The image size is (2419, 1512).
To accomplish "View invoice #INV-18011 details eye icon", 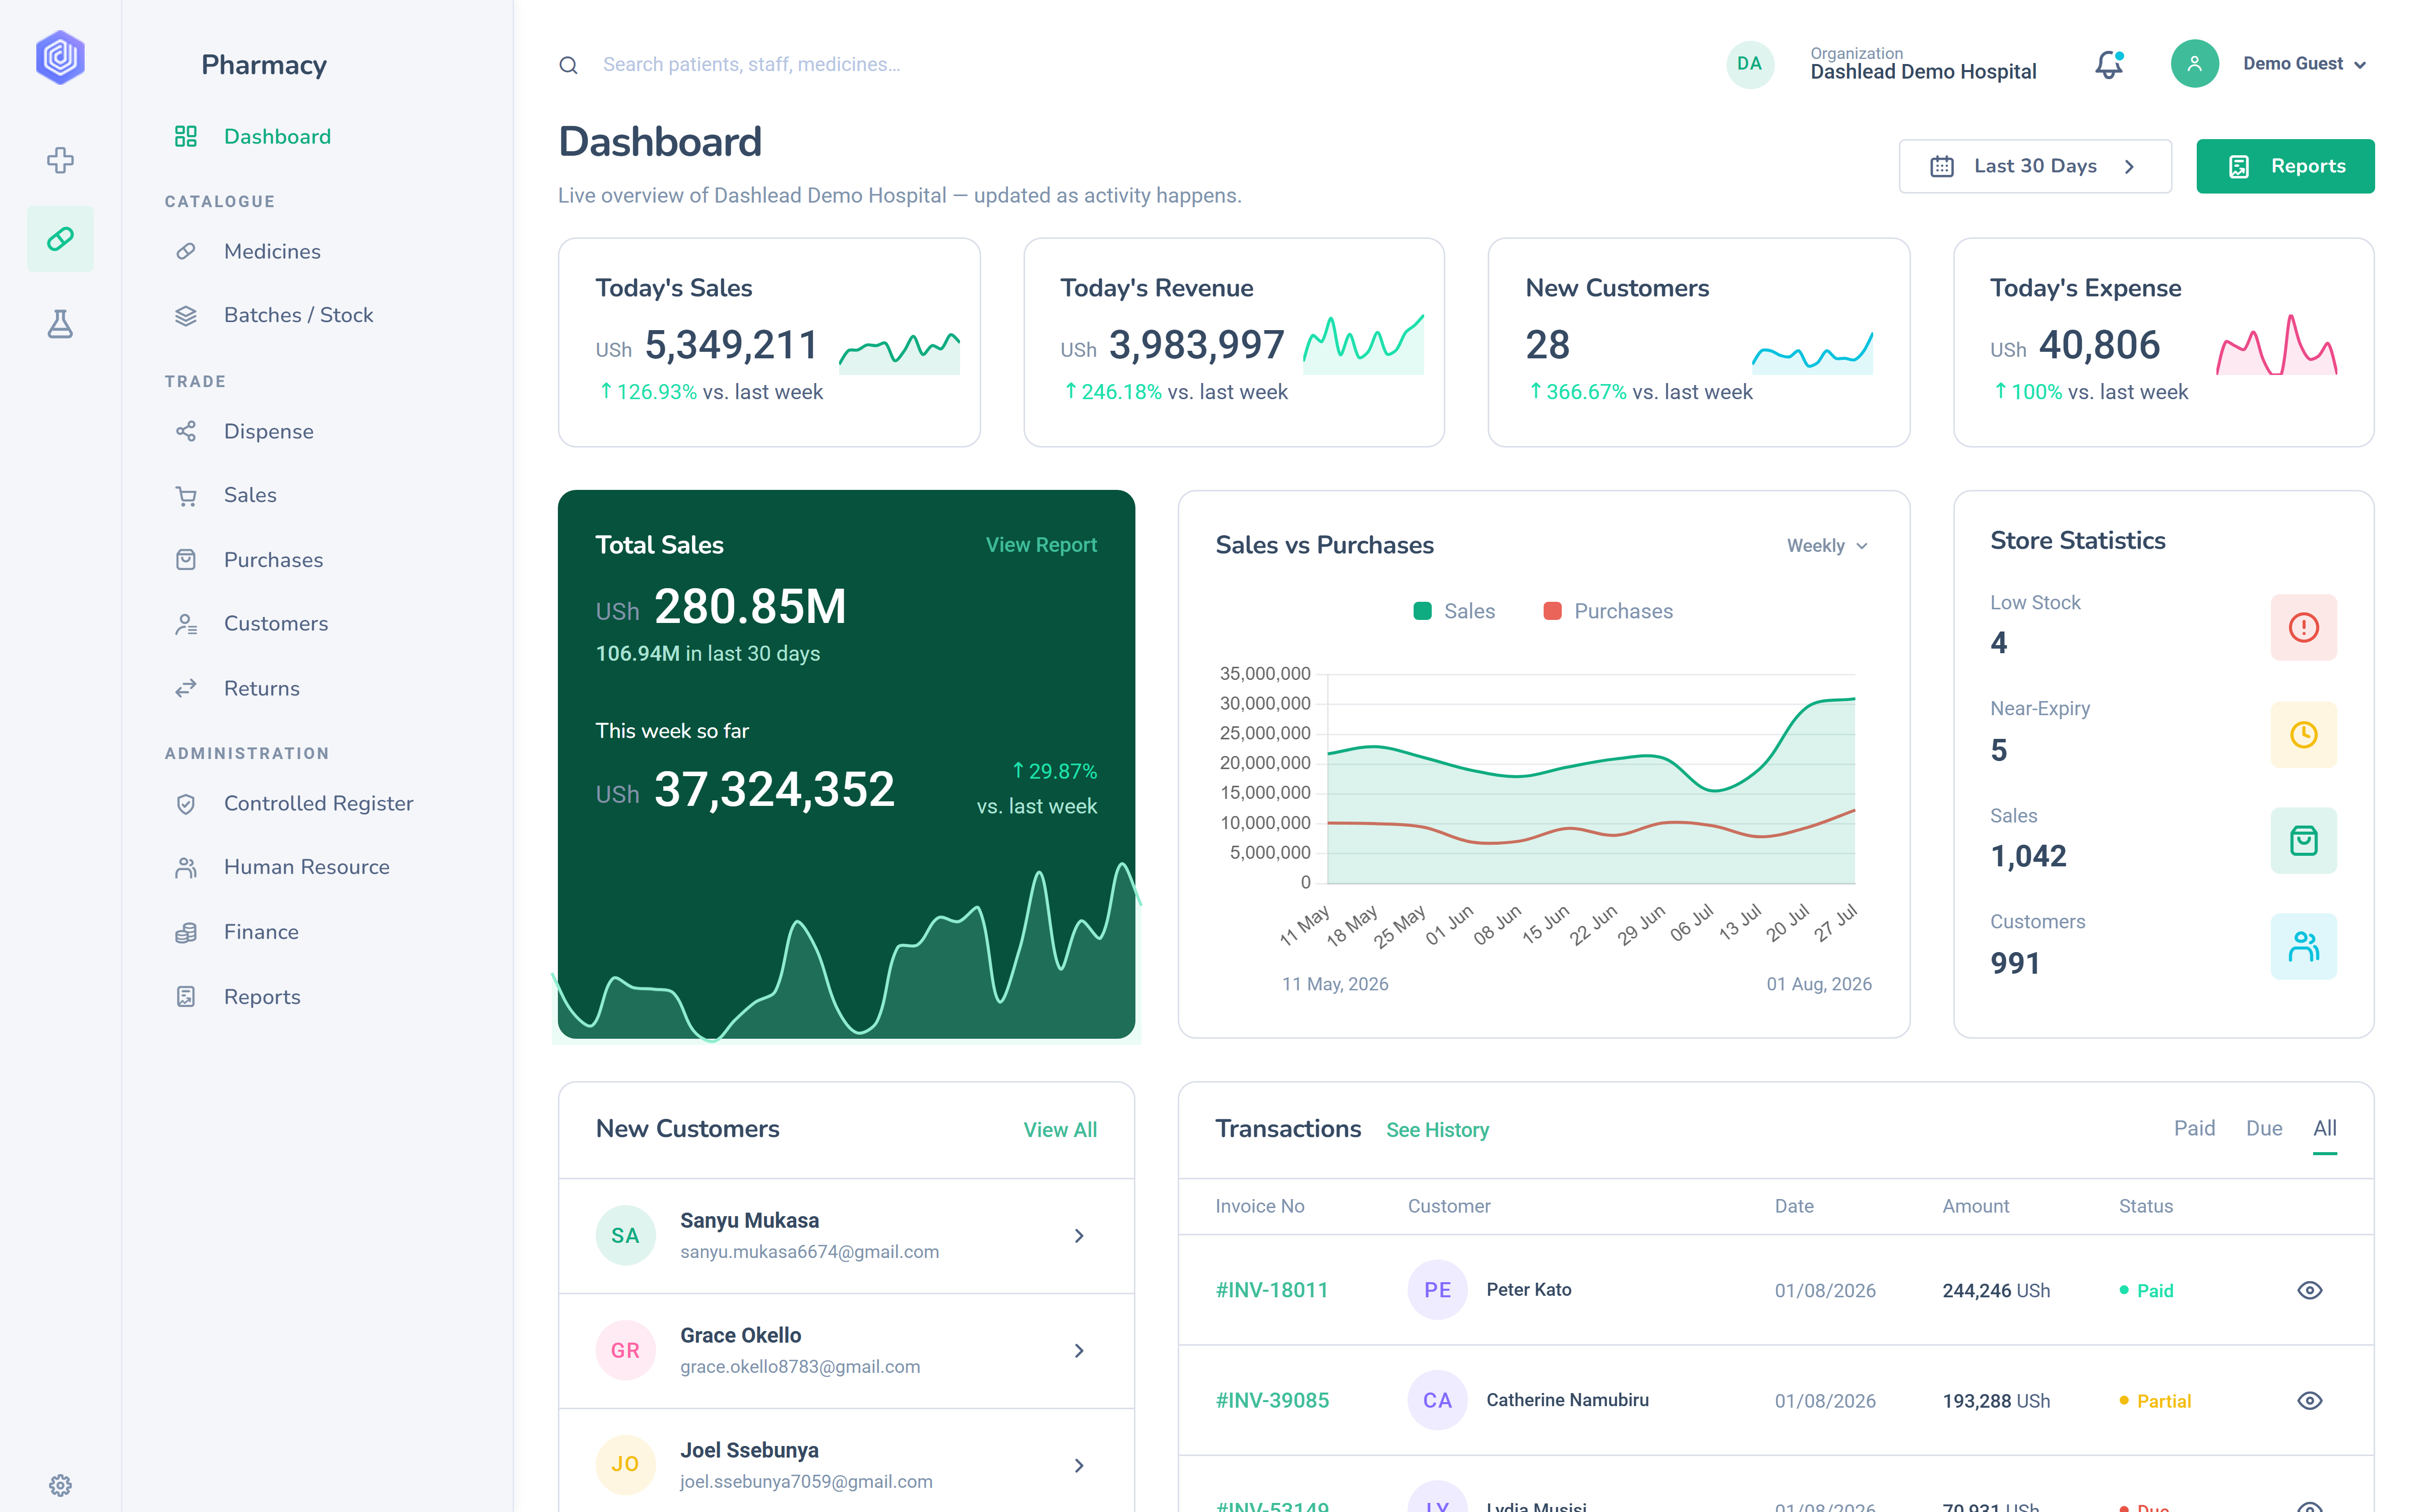I will point(2309,1290).
